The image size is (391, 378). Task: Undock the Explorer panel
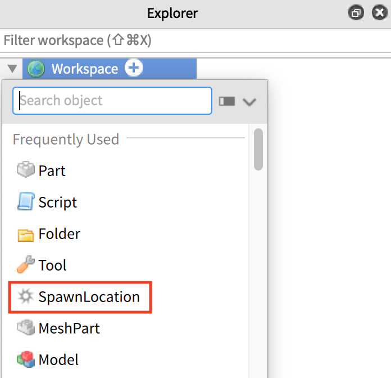tap(356, 12)
